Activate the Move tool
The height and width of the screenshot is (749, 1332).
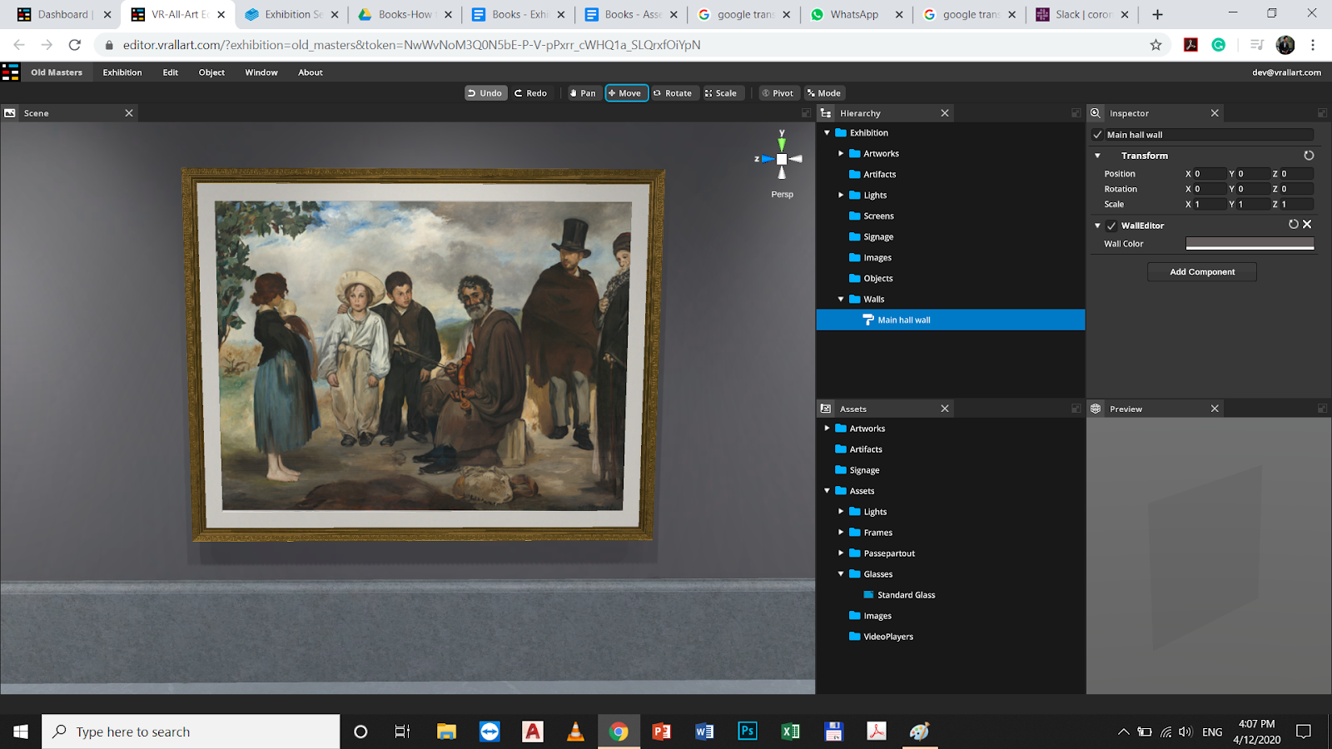pyautogui.click(x=626, y=93)
